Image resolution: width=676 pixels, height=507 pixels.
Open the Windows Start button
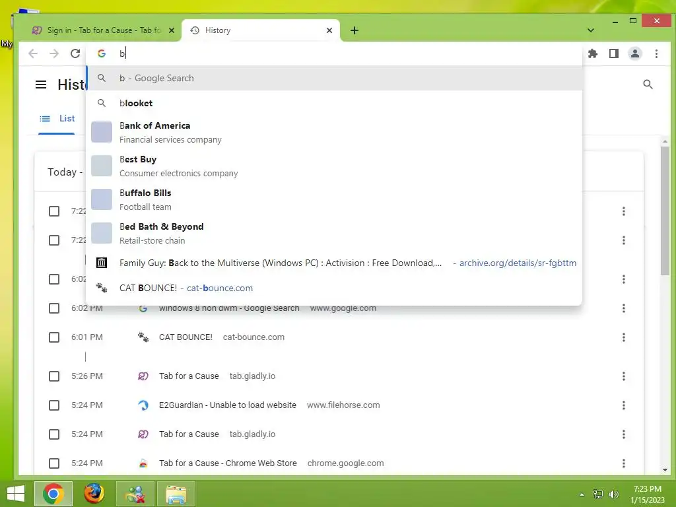tap(16, 494)
